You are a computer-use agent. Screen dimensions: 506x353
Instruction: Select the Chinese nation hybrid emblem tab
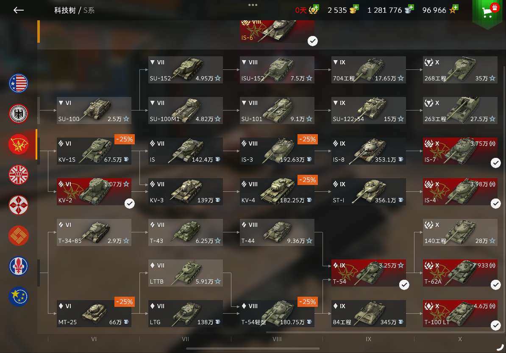(x=18, y=236)
